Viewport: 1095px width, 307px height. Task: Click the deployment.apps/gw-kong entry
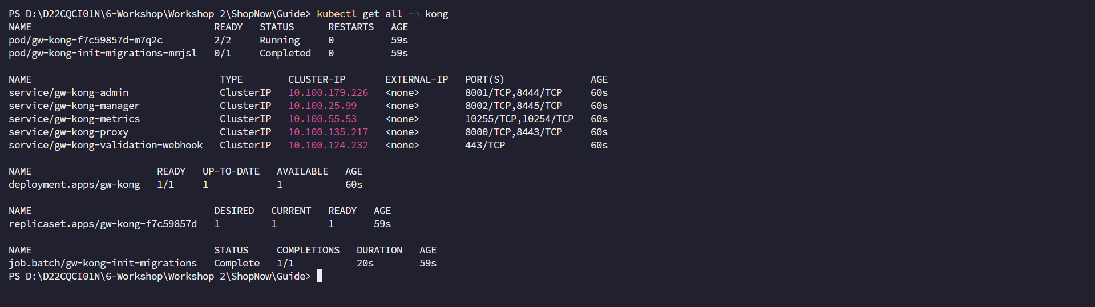point(74,184)
